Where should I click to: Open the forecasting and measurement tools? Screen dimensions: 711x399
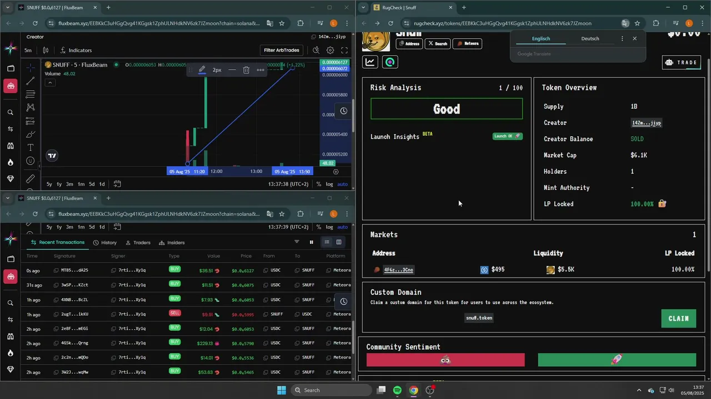[x=31, y=121]
